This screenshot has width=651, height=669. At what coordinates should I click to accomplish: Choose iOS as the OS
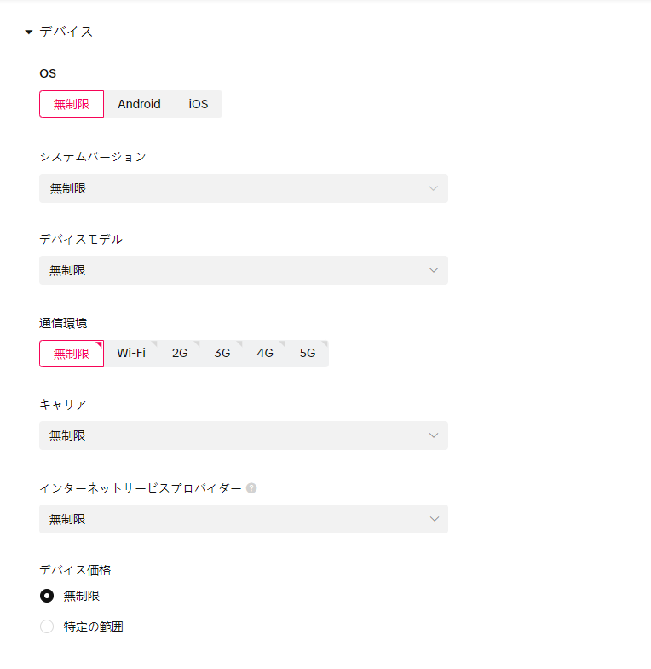coord(198,104)
